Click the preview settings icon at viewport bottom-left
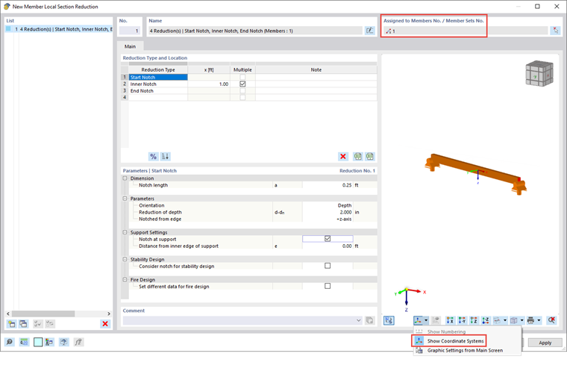 coord(389,320)
